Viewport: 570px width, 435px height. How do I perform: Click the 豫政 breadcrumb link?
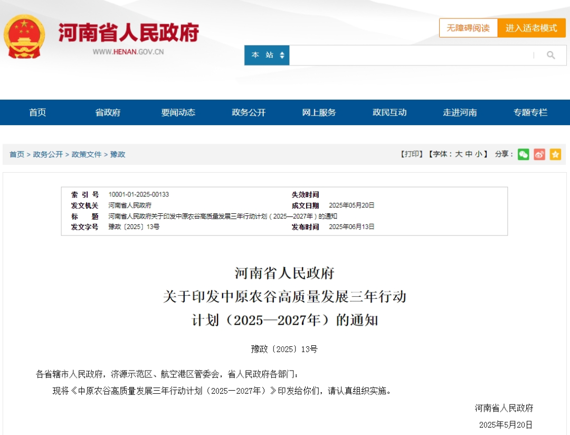point(117,155)
